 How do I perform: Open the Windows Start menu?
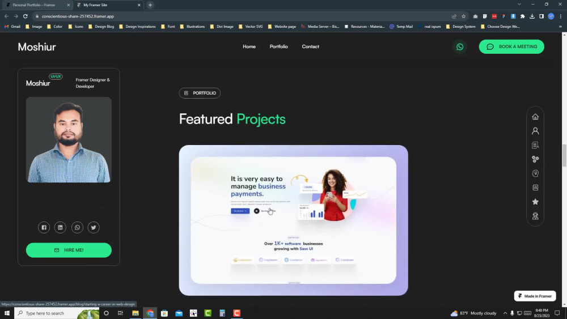point(7,313)
